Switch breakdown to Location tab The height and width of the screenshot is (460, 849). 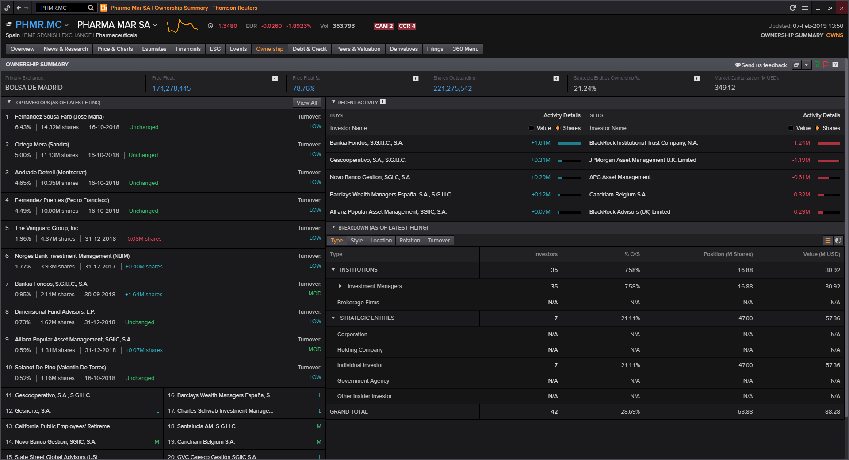pyautogui.click(x=381, y=241)
